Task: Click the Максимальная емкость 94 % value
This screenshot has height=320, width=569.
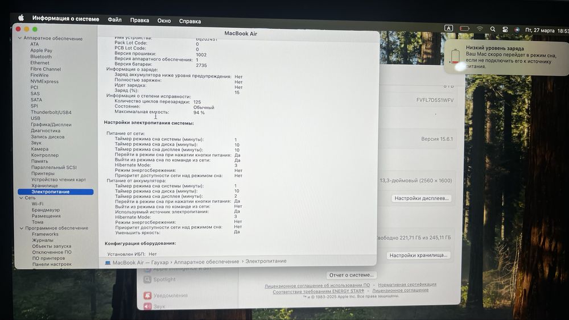Action: (199, 113)
